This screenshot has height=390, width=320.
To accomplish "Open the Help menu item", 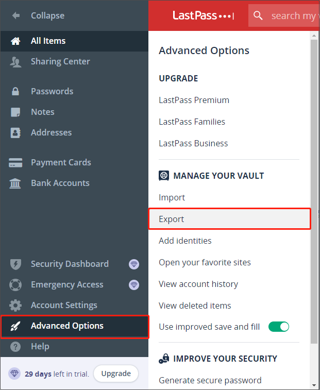I will tap(40, 346).
